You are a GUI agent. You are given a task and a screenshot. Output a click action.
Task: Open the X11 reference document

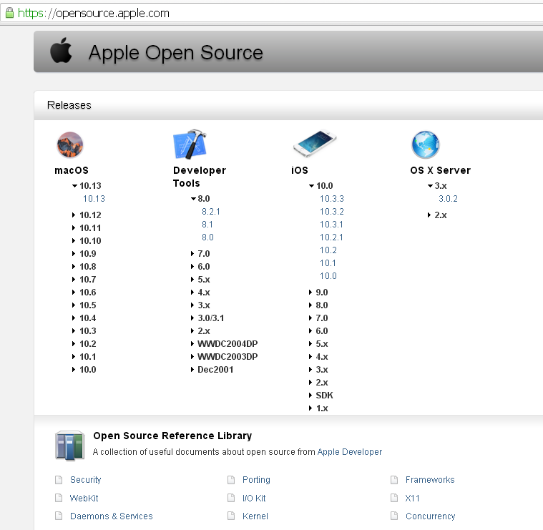point(413,498)
